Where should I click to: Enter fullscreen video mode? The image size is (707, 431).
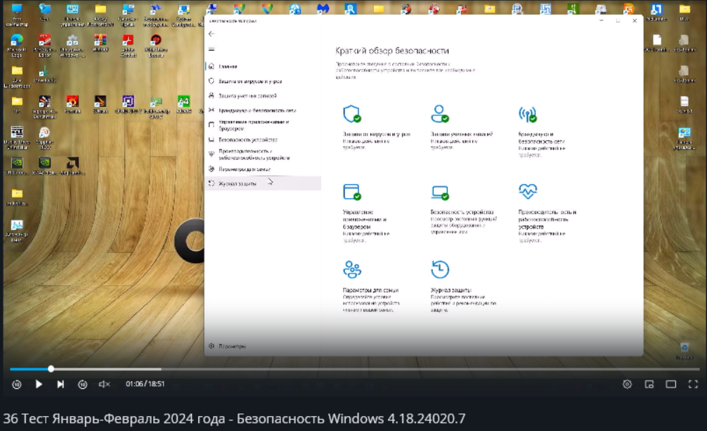point(693,384)
